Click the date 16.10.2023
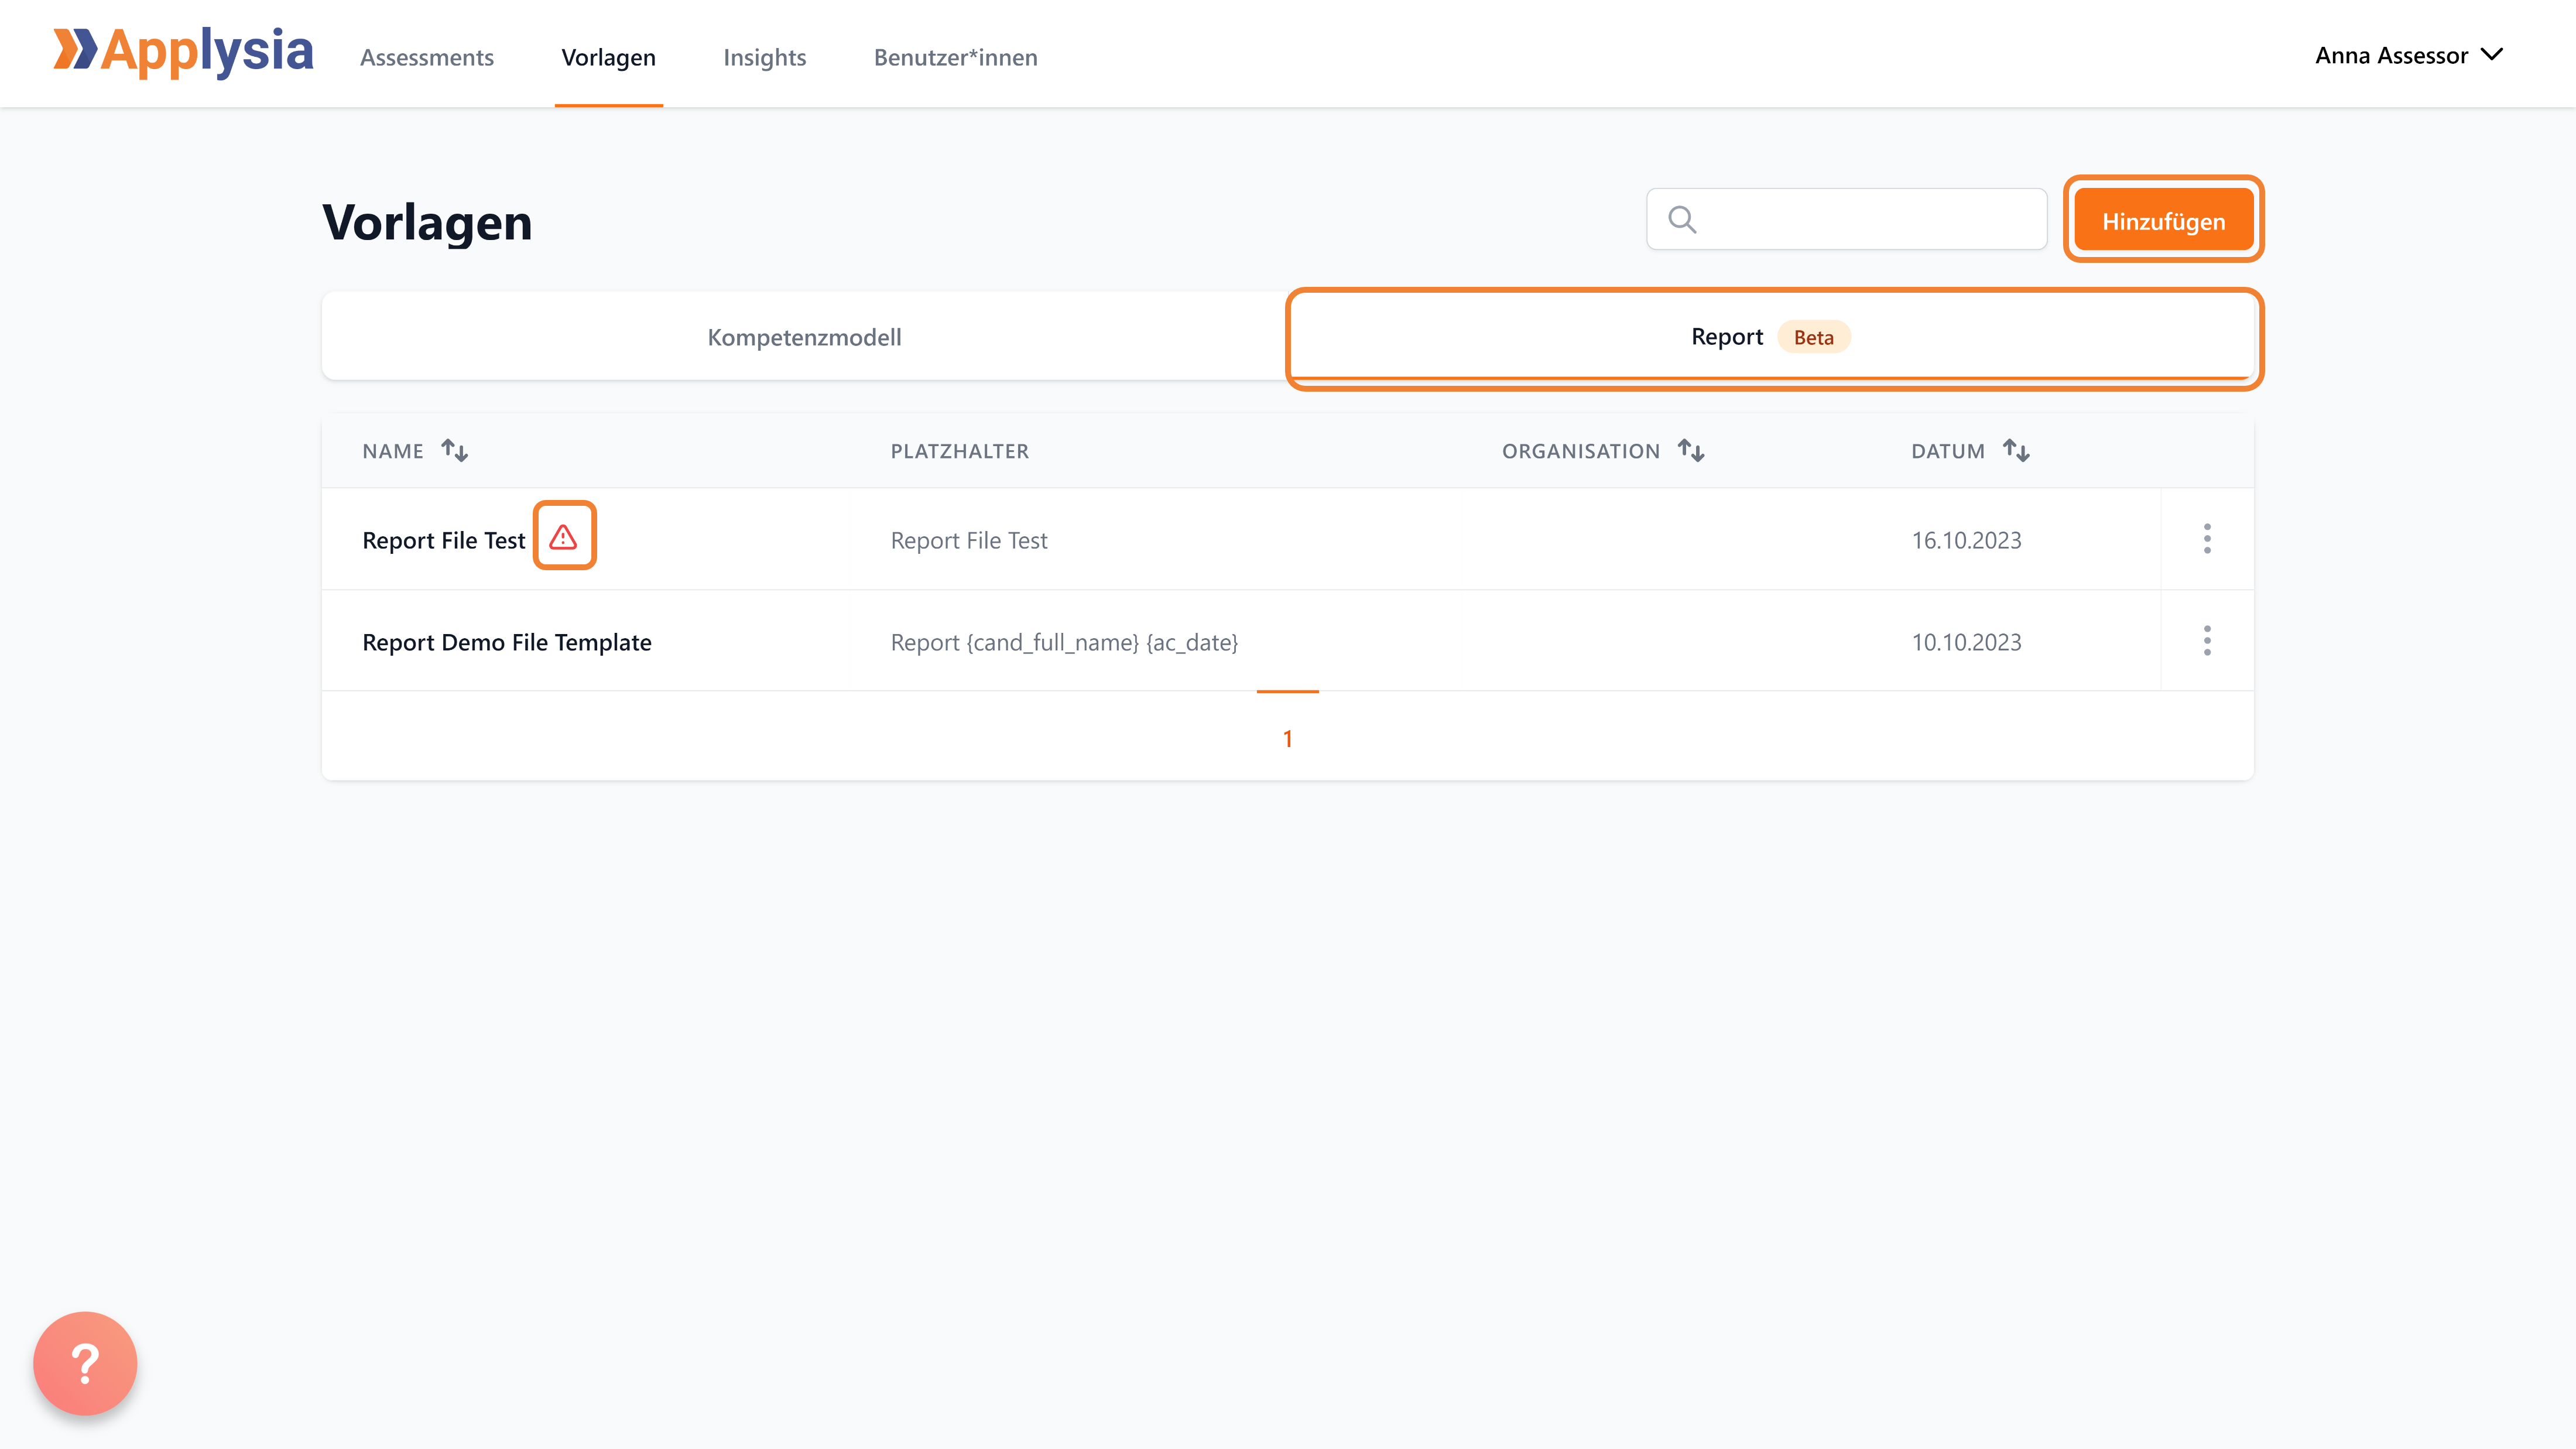 [x=1966, y=540]
